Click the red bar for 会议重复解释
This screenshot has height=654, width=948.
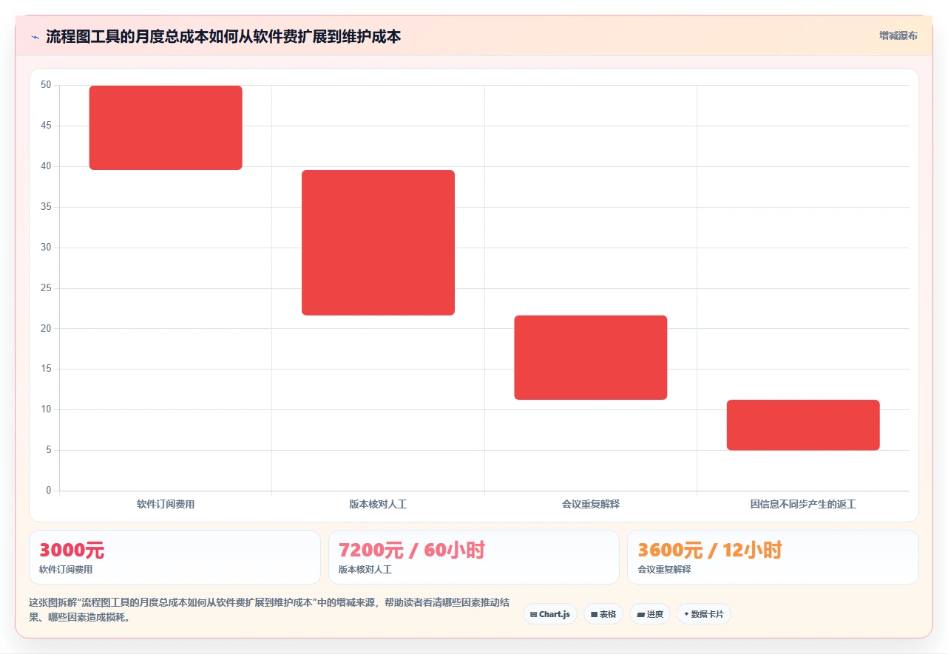[x=591, y=358]
